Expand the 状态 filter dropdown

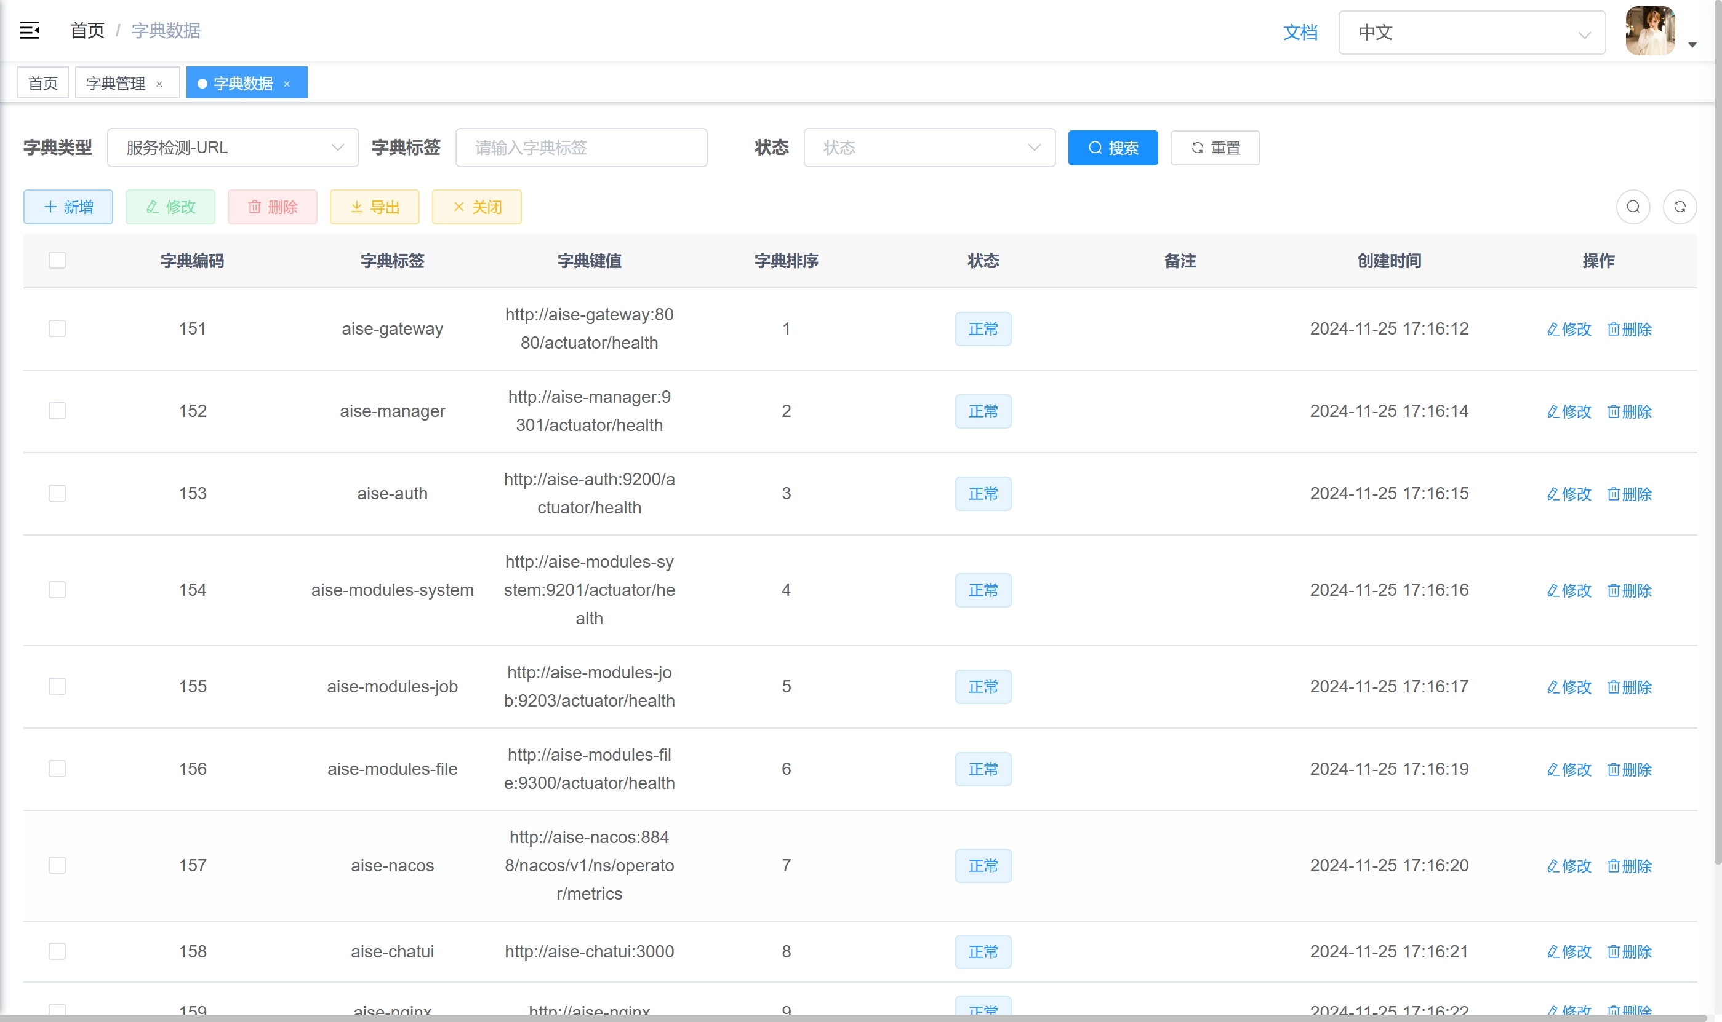coord(929,148)
